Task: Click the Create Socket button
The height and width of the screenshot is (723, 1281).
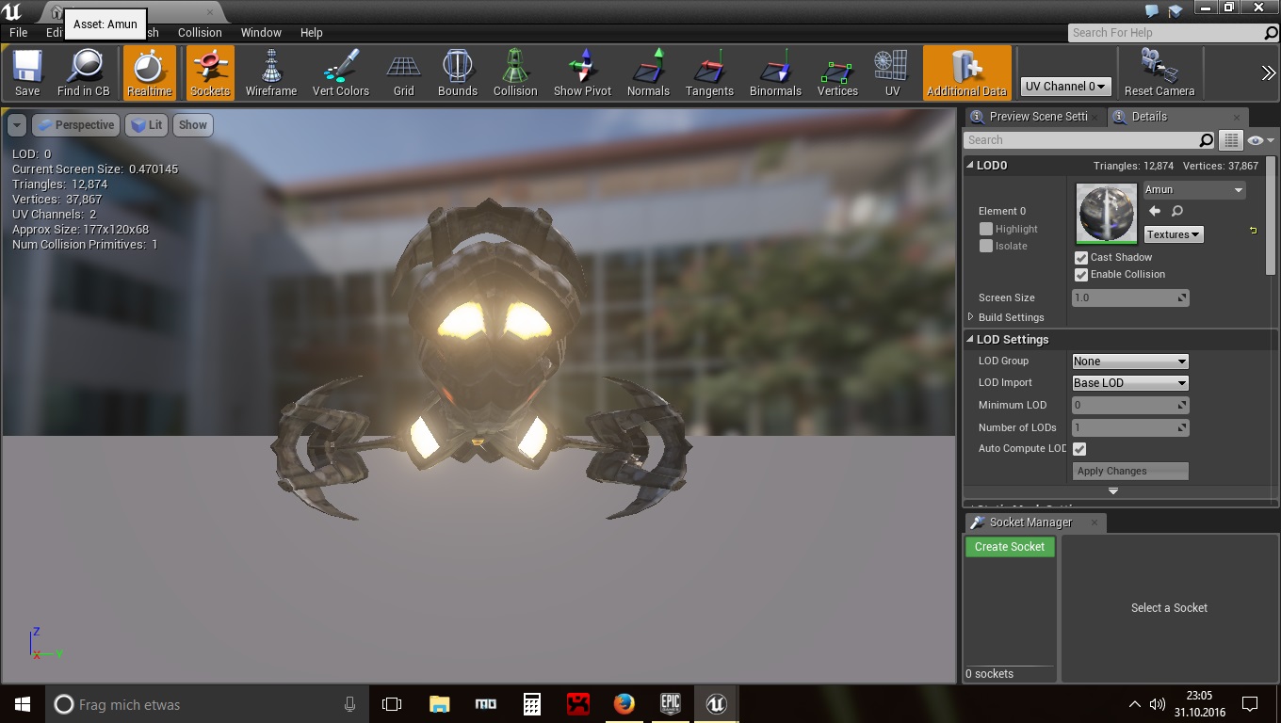Action: click(1010, 547)
